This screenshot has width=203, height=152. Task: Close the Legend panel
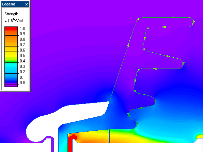pyautogui.click(x=27, y=4)
